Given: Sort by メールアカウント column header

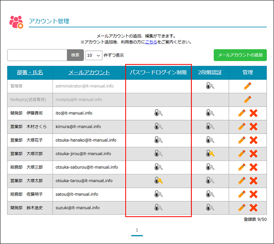Looking at the screenshot, I should (x=89, y=72).
